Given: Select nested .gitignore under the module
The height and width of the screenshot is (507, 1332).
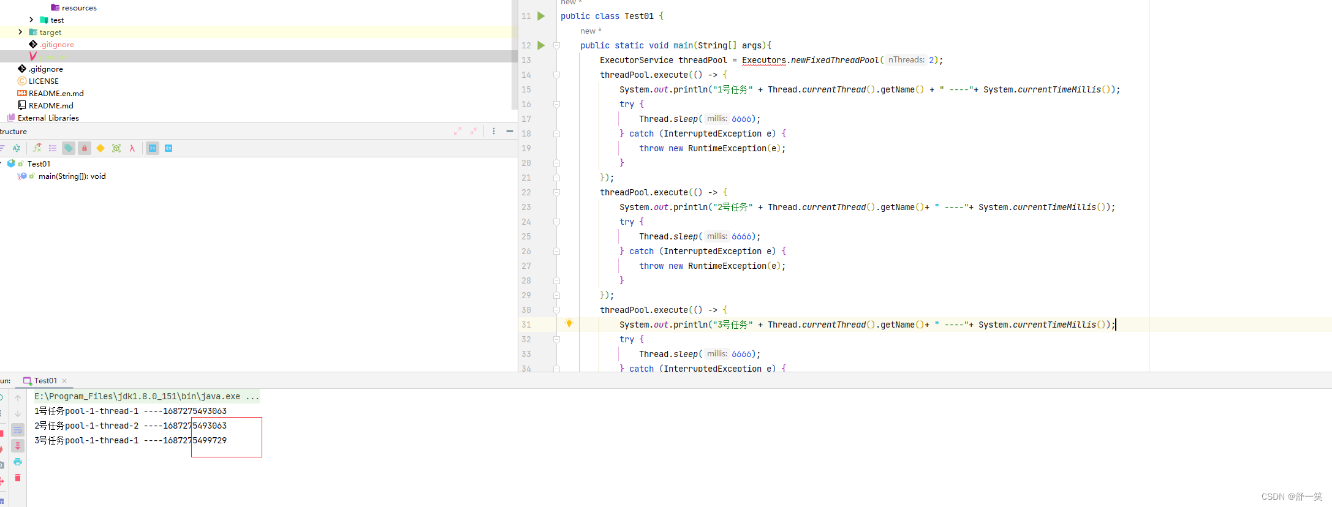Looking at the screenshot, I should coord(57,44).
